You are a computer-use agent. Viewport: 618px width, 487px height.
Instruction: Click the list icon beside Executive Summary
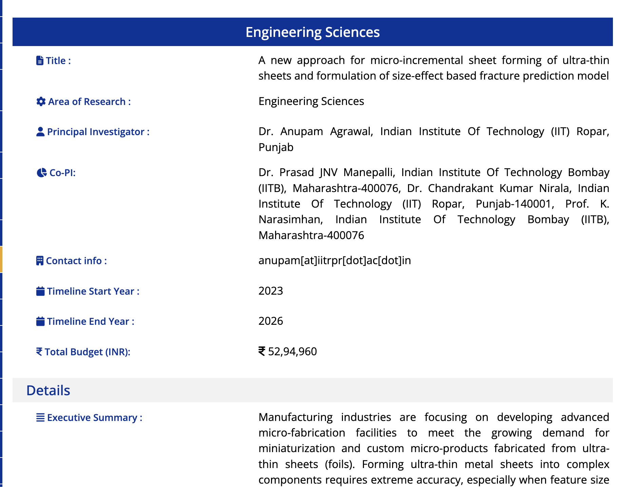(x=40, y=418)
